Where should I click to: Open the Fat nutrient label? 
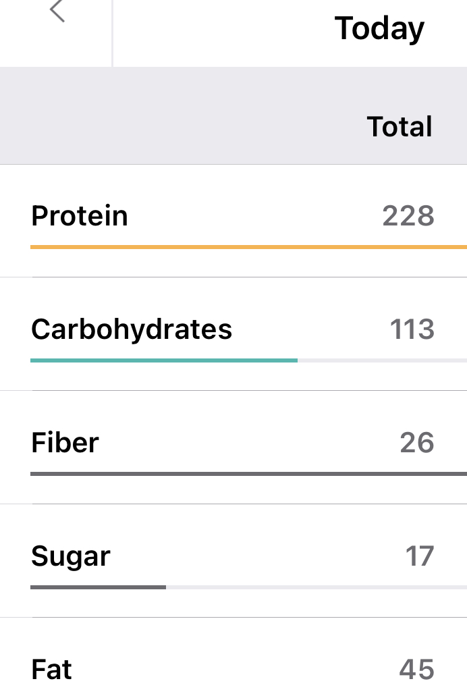(51, 670)
